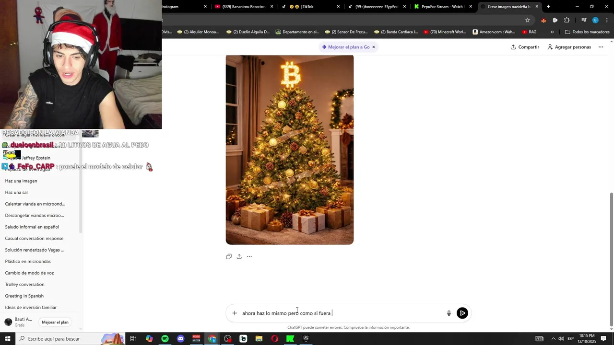Bookmark page with the star icon
The width and height of the screenshot is (614, 345).
[528, 20]
